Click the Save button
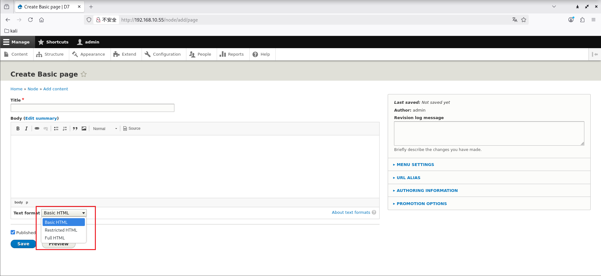The image size is (601, 276). [23, 244]
